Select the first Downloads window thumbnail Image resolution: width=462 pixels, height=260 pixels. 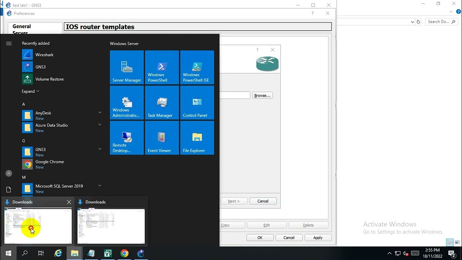38,226
